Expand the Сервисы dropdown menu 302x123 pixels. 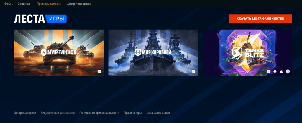(x=25, y=4)
